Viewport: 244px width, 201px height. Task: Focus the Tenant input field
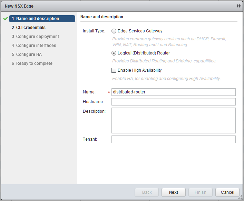click(x=173, y=139)
